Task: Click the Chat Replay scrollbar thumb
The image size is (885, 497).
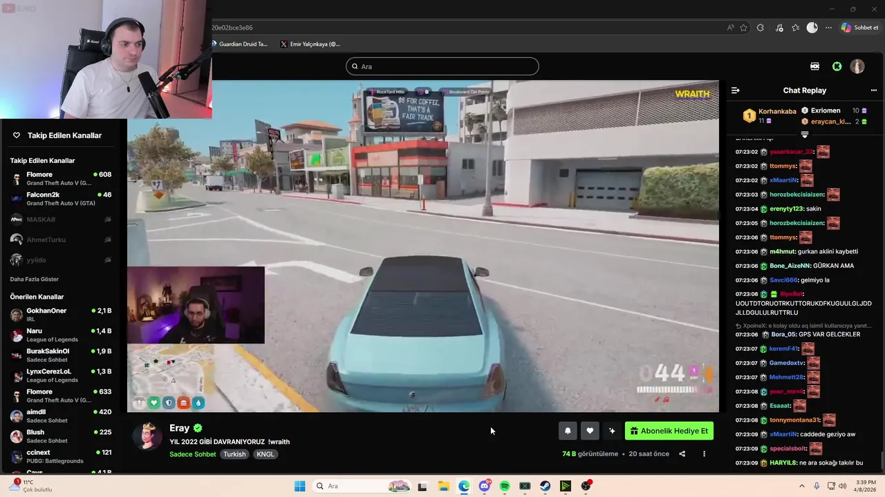Action: [x=882, y=460]
